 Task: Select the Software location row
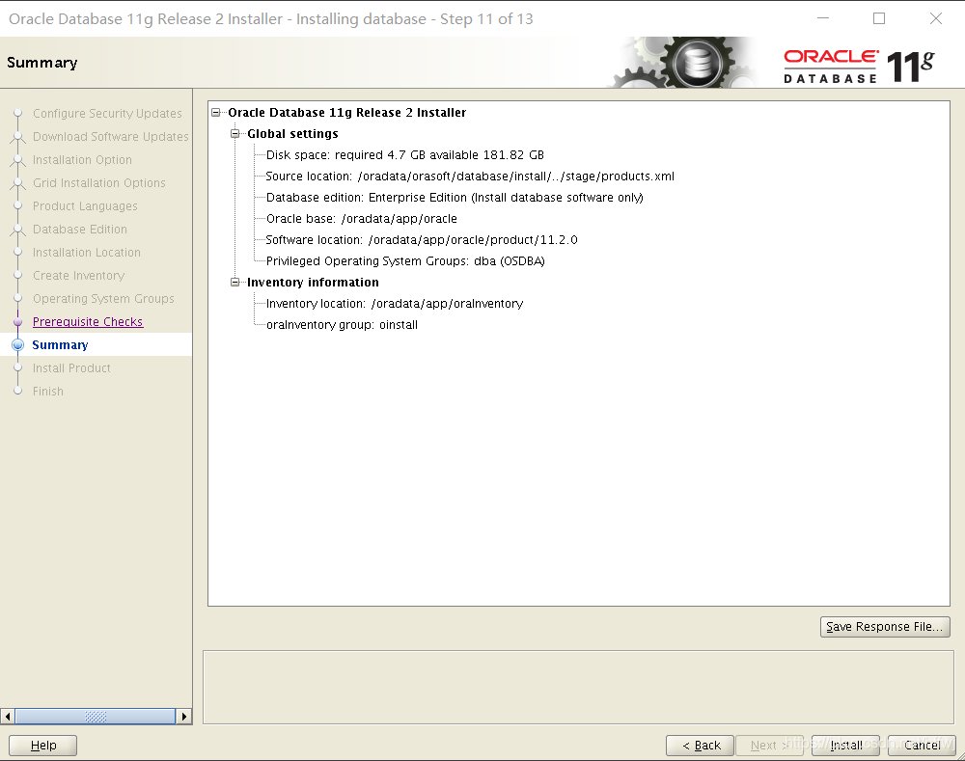422,240
